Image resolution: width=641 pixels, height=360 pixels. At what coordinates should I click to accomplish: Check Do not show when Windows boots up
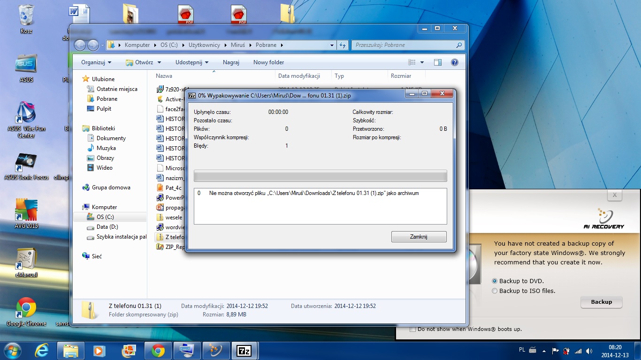(x=412, y=330)
